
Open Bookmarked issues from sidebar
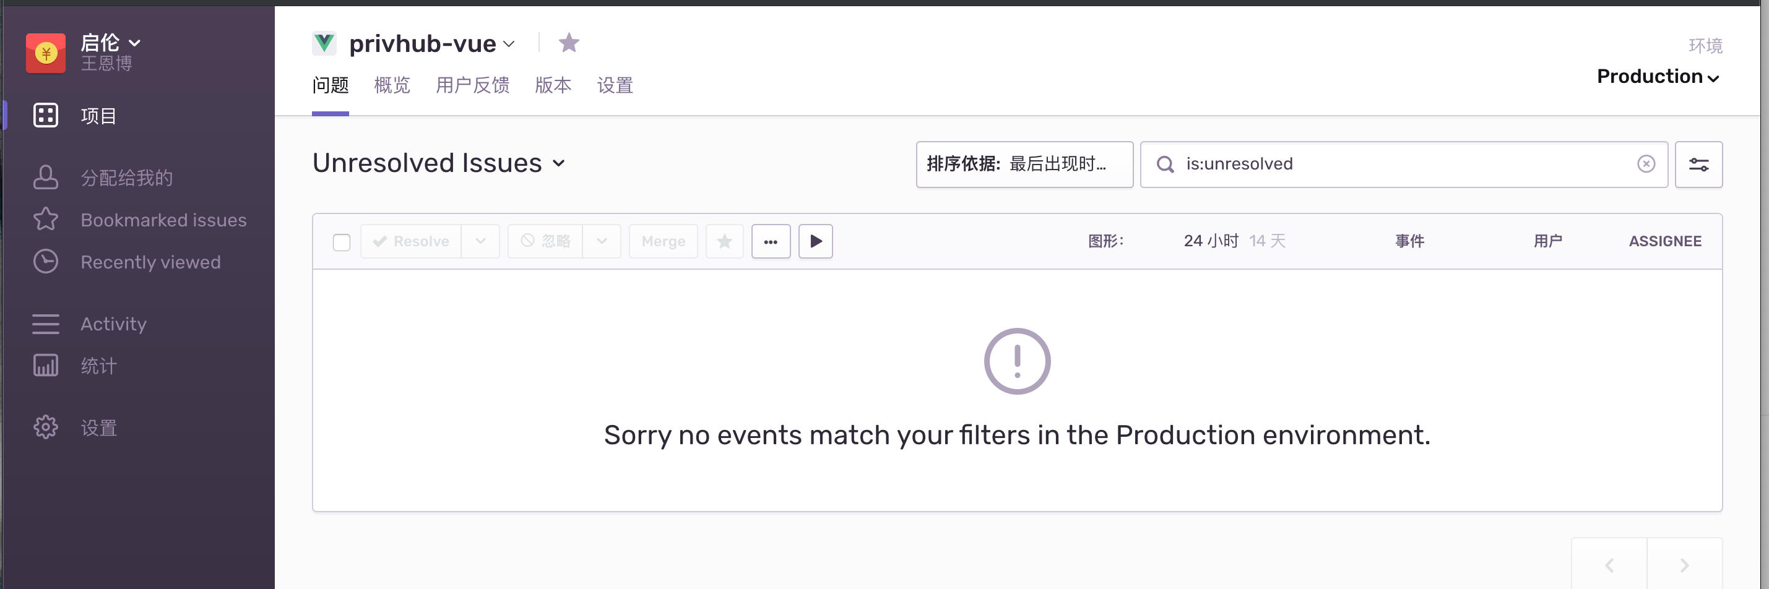pos(163,220)
